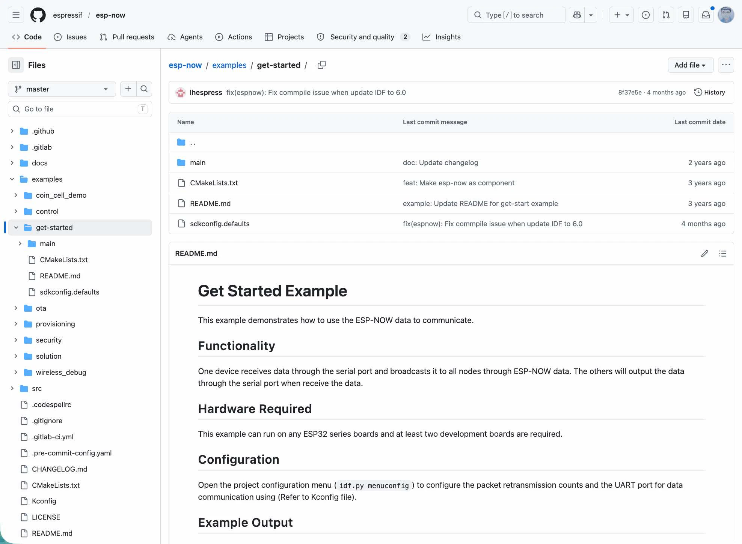This screenshot has height=544, width=742.
Task: Open the user profile avatar menu
Action: [x=726, y=15]
